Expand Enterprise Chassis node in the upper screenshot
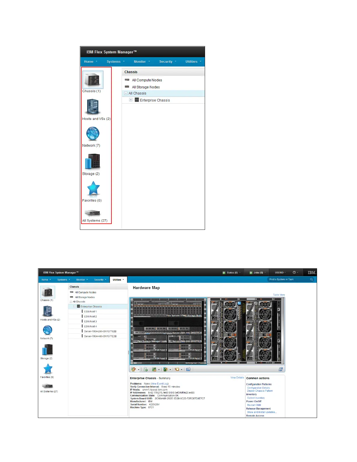Image resolution: width=357 pixels, height=462 pixels. click(x=131, y=100)
